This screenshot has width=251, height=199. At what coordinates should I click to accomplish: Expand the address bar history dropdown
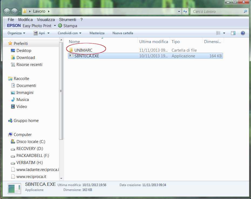pos(179,12)
